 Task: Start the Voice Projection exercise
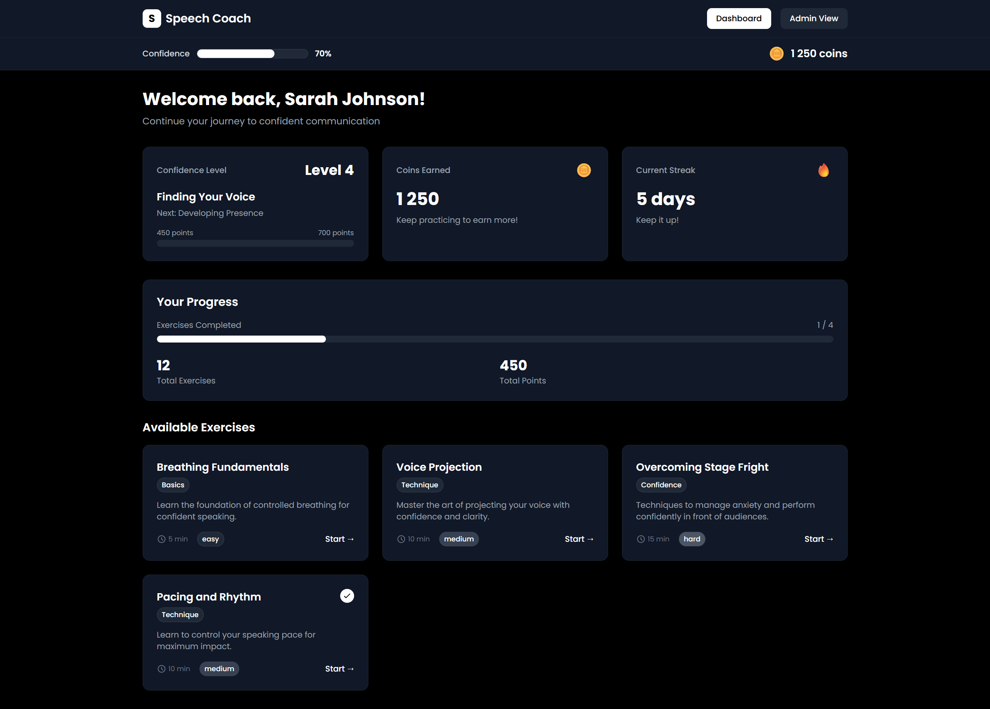[x=579, y=539]
